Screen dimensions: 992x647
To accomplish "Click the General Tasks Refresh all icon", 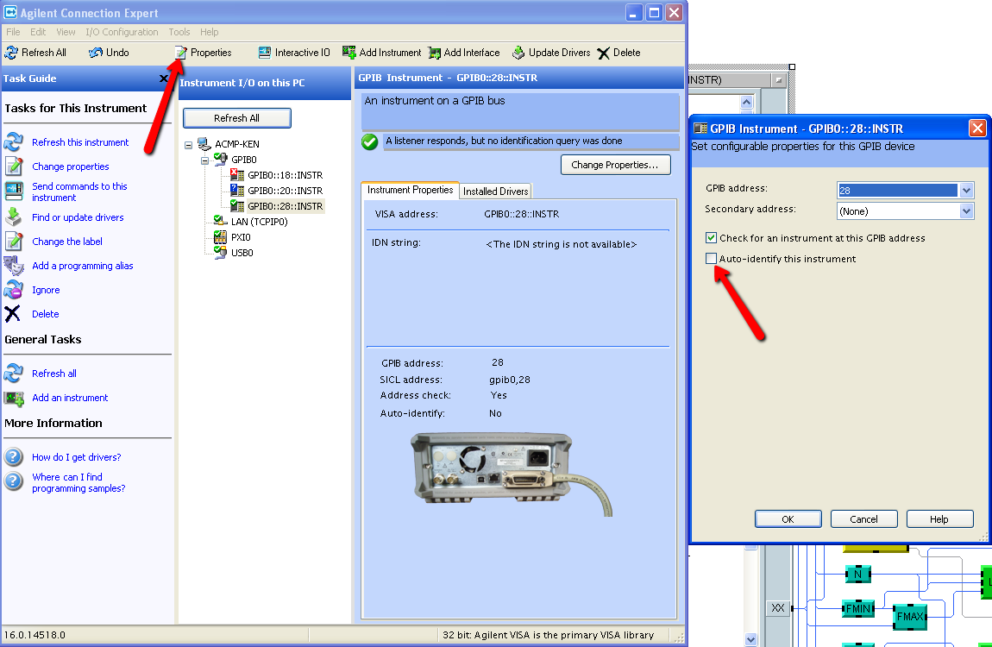I will 13,374.
